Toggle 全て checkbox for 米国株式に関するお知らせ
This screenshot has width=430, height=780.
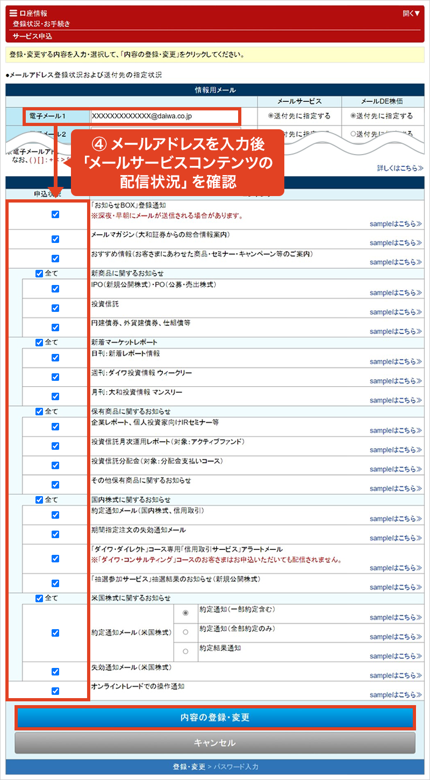(x=39, y=598)
